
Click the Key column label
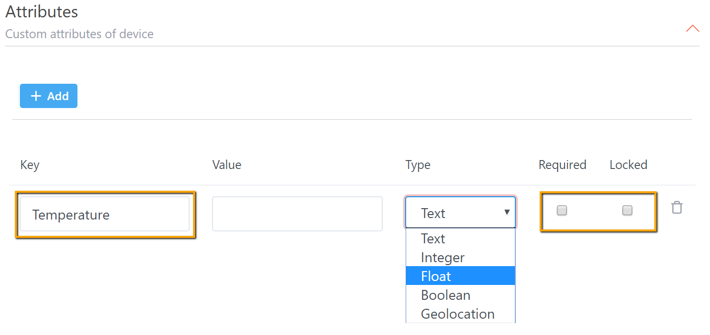[x=30, y=165]
